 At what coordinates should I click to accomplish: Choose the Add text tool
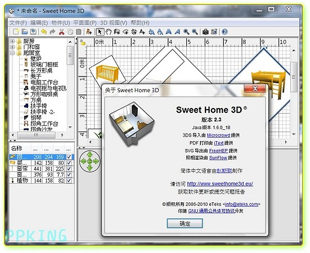142,31
